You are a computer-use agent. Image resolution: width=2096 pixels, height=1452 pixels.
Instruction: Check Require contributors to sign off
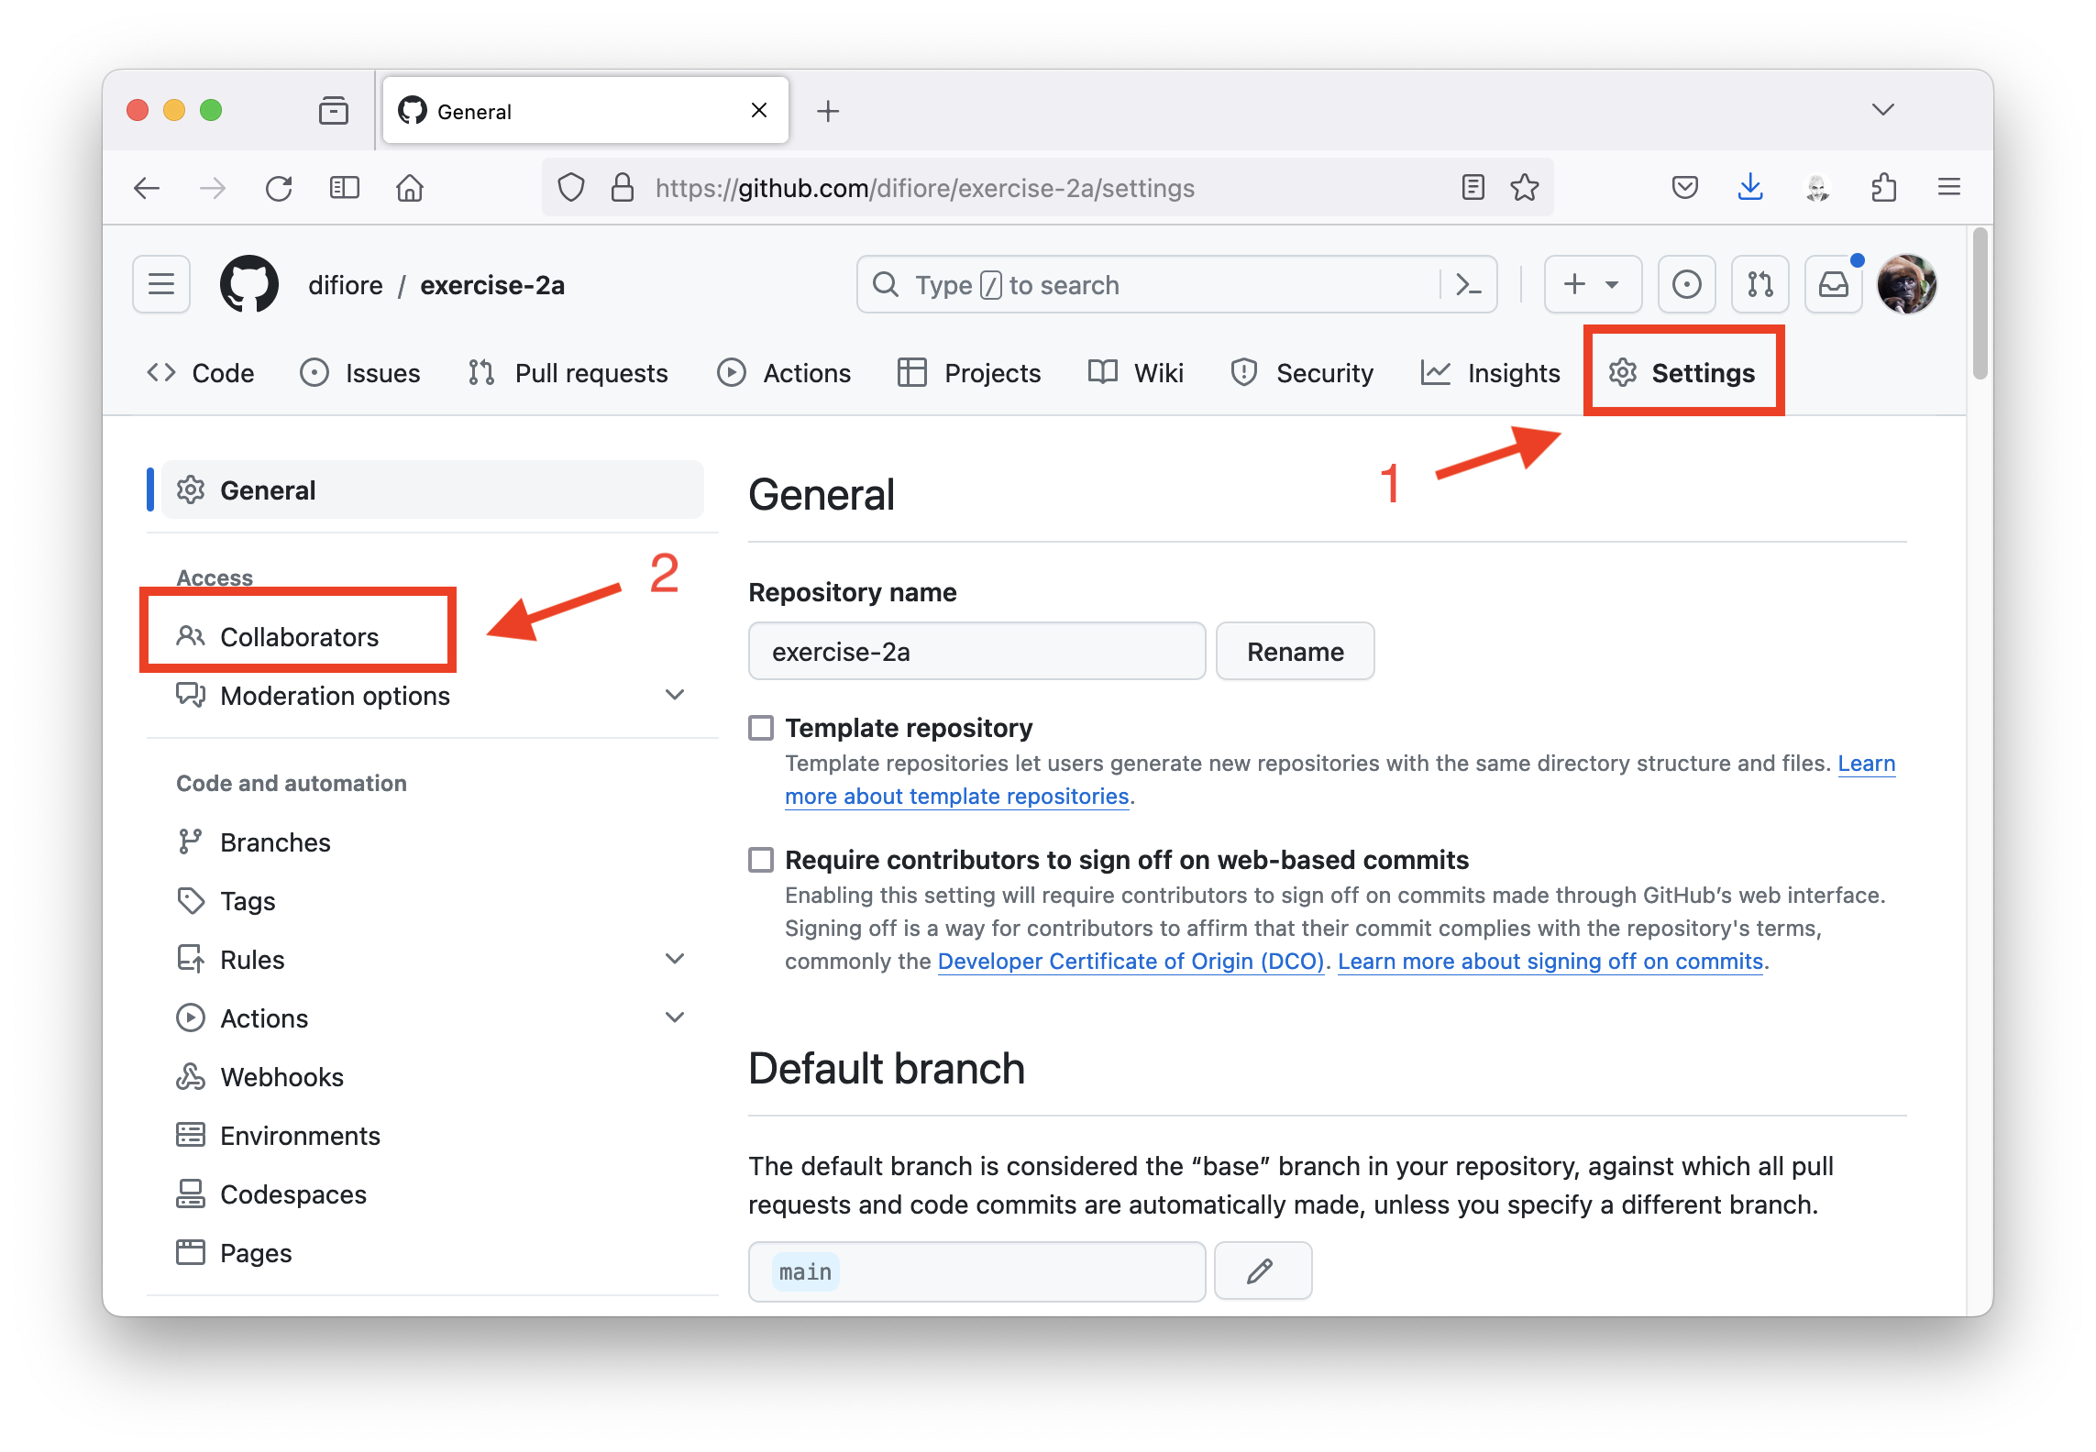coord(761,860)
